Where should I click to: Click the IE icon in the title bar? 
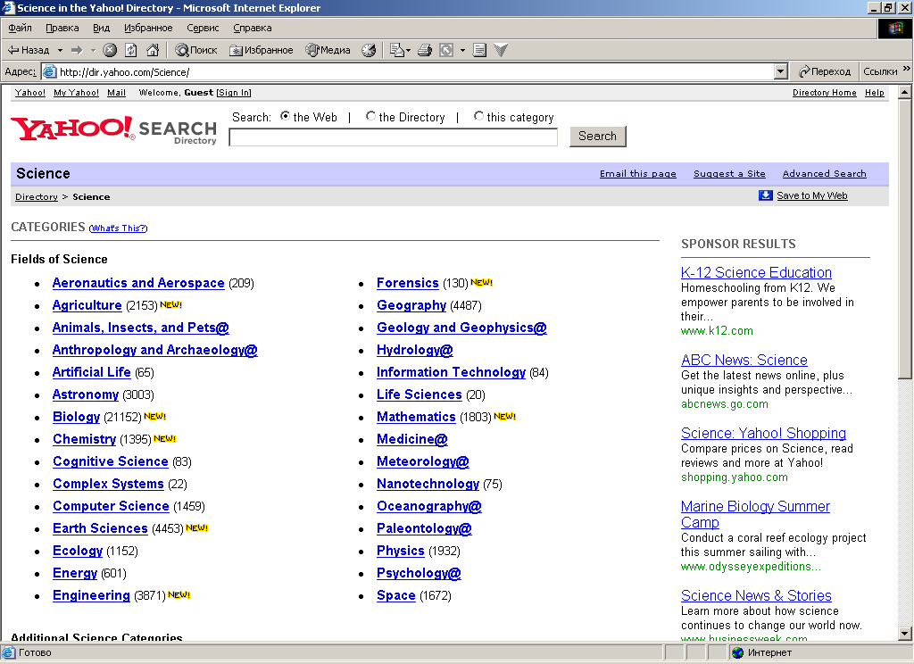click(x=8, y=7)
